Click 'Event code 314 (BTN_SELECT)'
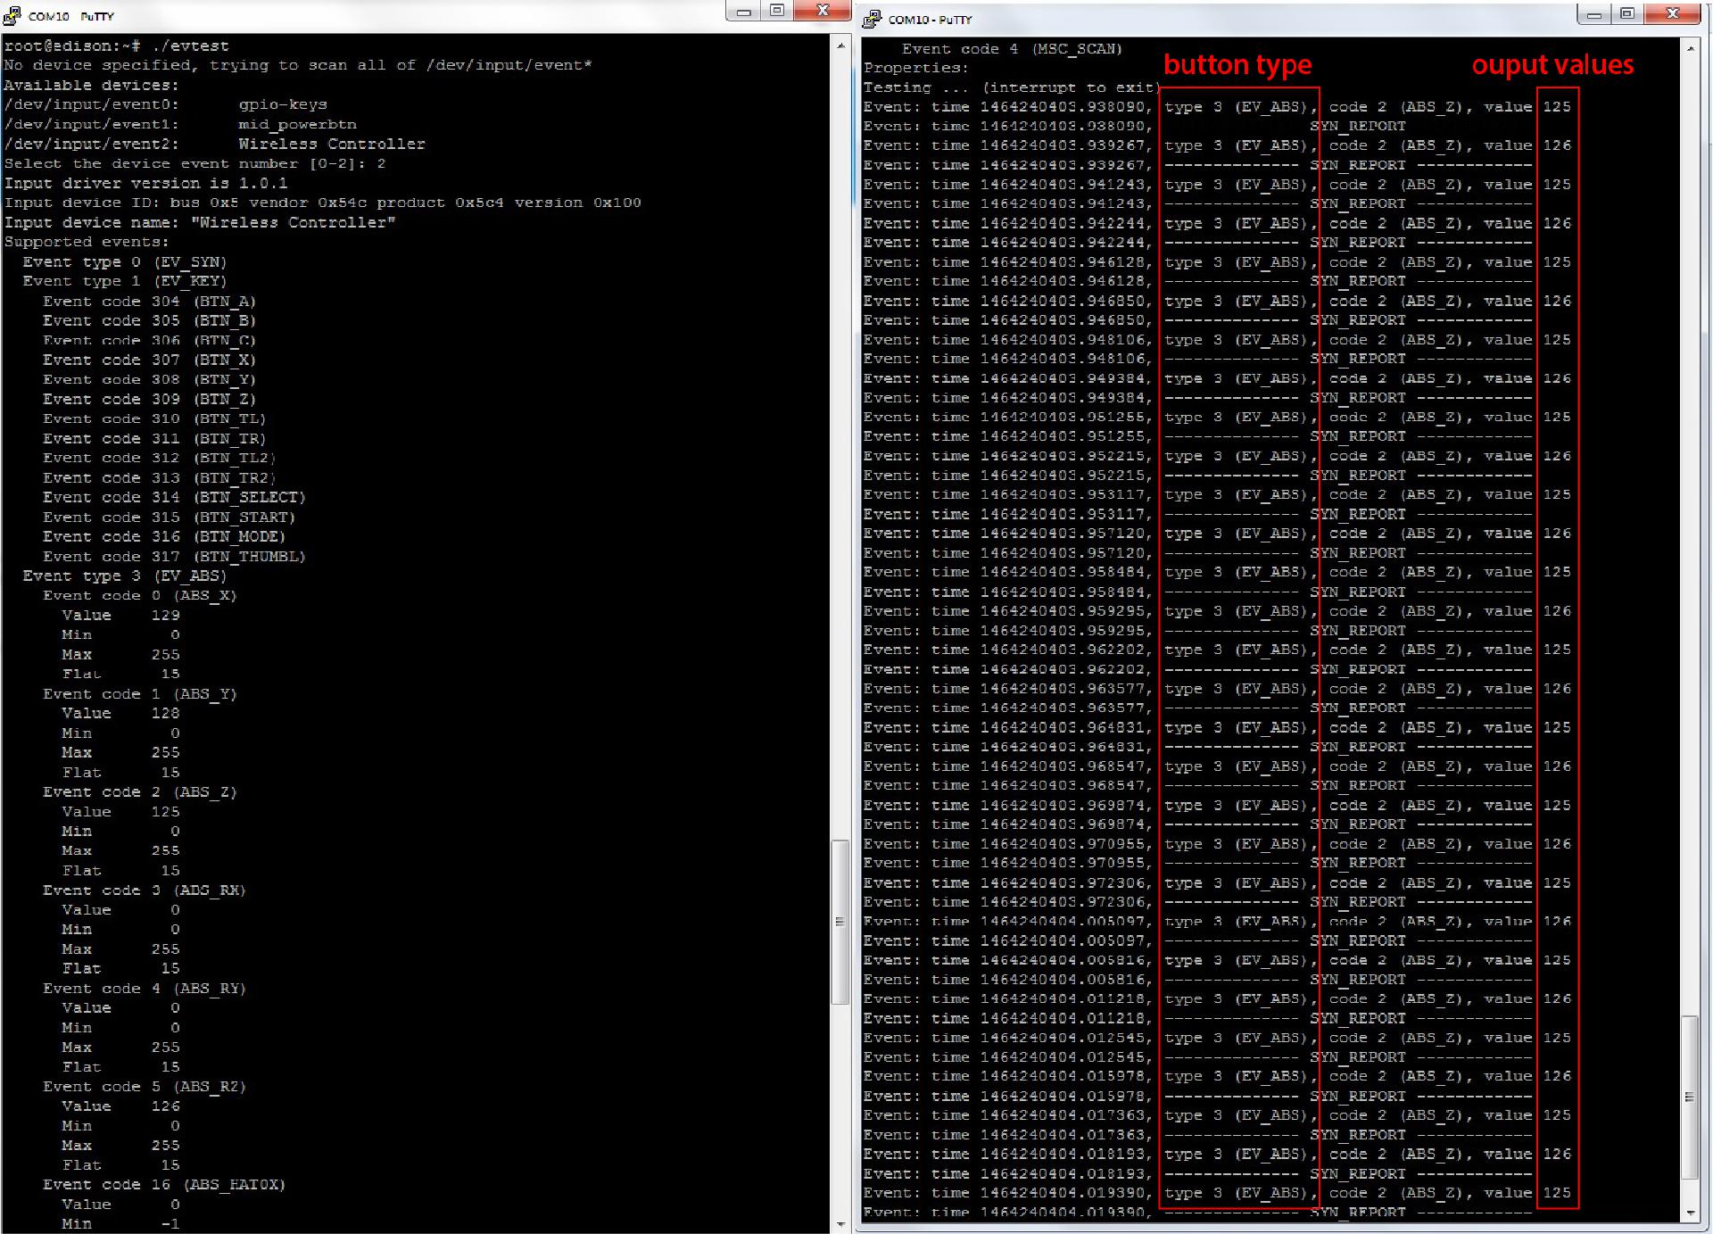This screenshot has width=1713, height=1234. coord(174,497)
